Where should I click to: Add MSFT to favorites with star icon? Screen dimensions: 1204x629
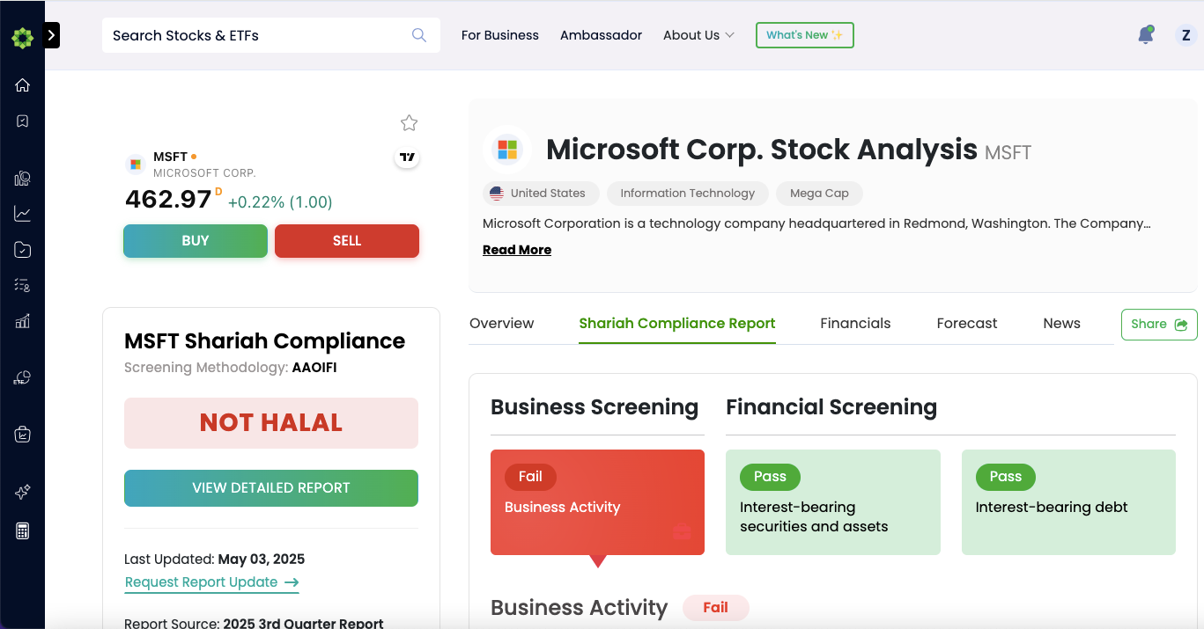coord(409,123)
